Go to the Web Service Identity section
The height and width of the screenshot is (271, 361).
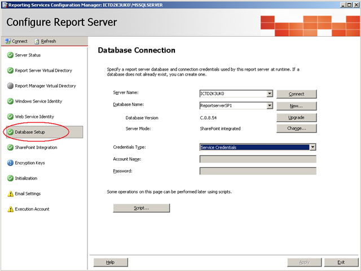pos(34,117)
